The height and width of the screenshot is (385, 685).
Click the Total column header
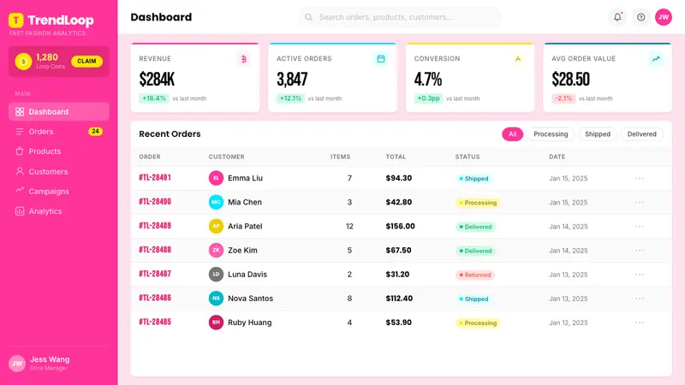click(x=396, y=157)
